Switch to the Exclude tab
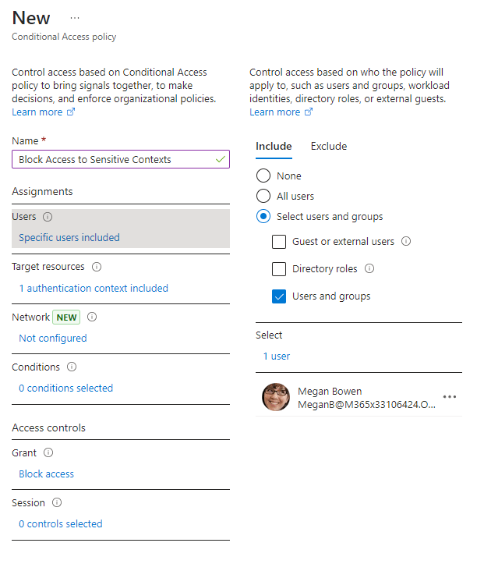The height and width of the screenshot is (564, 484). click(x=329, y=147)
